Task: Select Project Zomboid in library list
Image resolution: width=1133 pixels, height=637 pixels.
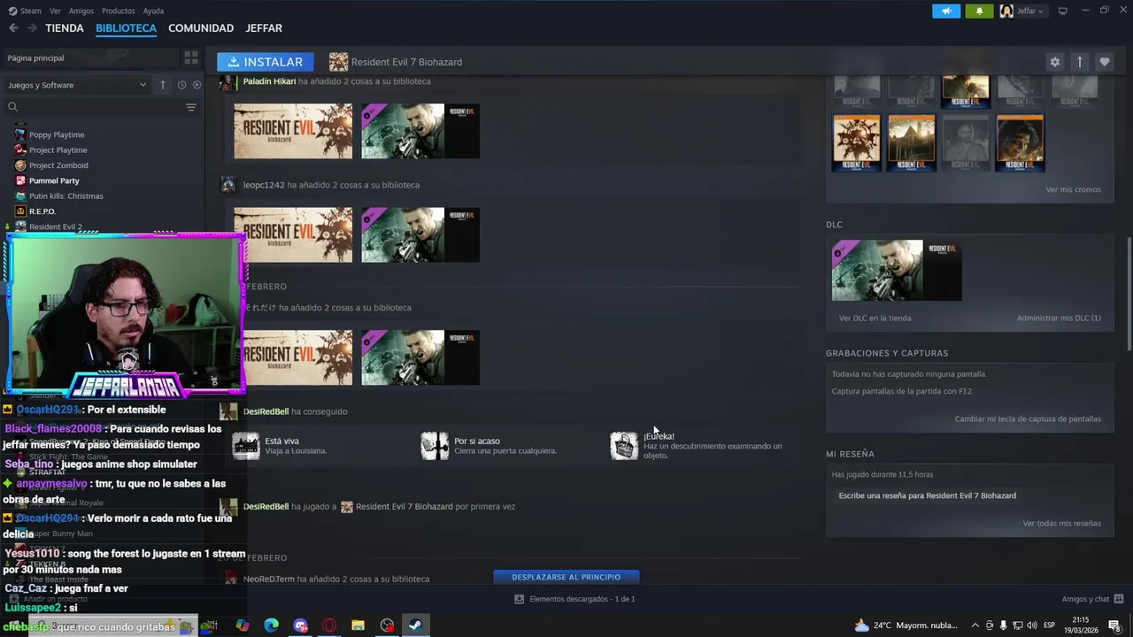Action: point(58,165)
